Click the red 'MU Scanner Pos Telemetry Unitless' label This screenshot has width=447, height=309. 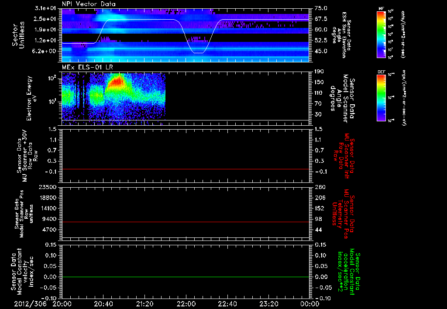[x=343, y=214]
